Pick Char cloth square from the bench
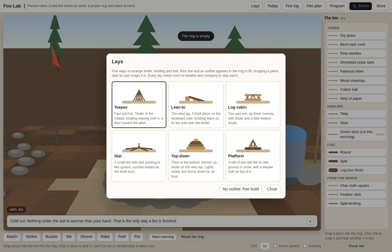This screenshot has width=392, height=252. (x=356, y=186)
